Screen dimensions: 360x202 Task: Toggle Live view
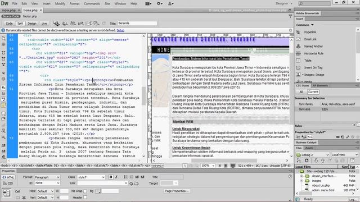44,24
